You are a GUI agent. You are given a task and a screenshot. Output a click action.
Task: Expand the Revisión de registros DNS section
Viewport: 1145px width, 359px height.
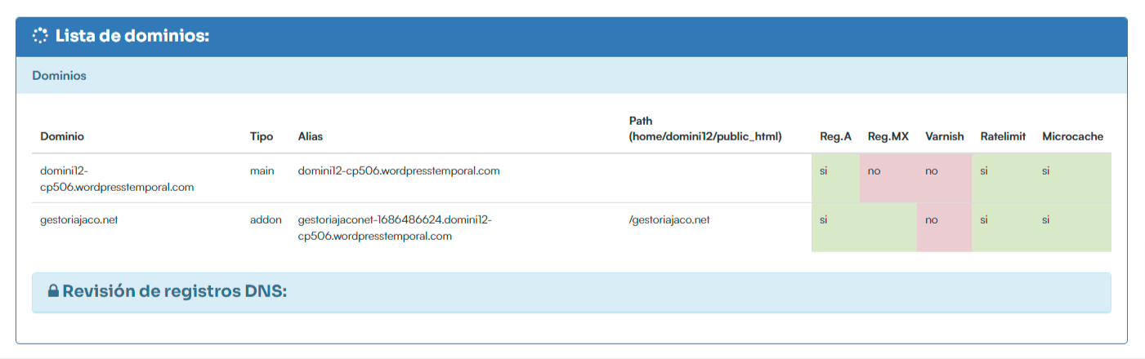pyautogui.click(x=571, y=292)
